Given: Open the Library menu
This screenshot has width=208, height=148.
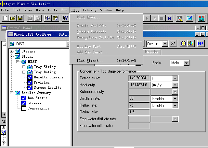Looking at the screenshot, I should [x=89, y=10].
